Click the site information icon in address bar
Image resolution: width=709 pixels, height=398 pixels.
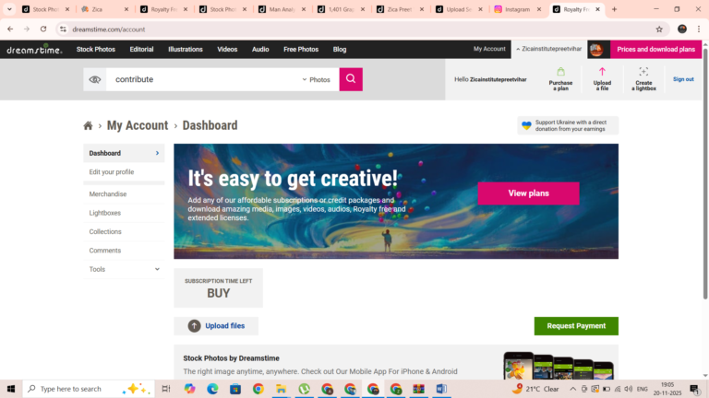tap(63, 29)
